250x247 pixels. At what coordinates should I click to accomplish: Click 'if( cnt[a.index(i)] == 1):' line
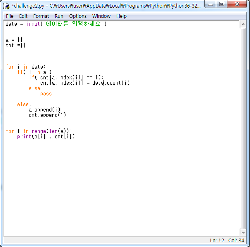point(66,77)
